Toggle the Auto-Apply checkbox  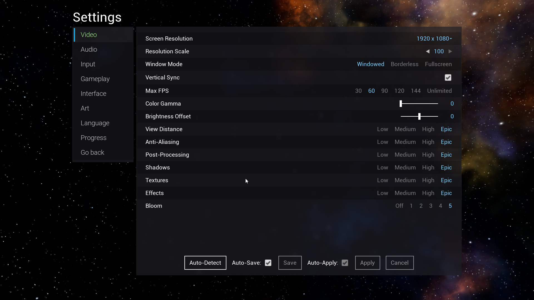point(345,263)
